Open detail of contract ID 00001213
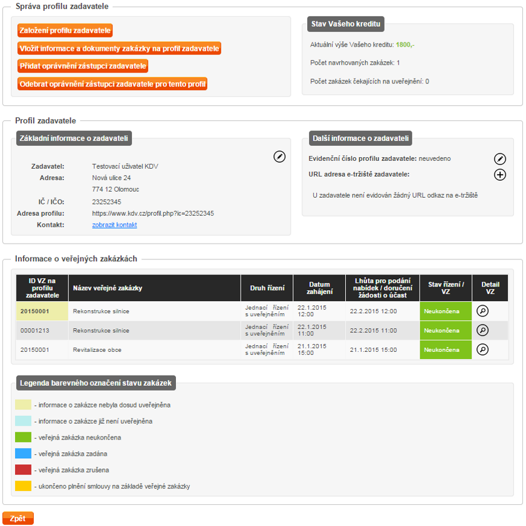 [482, 331]
